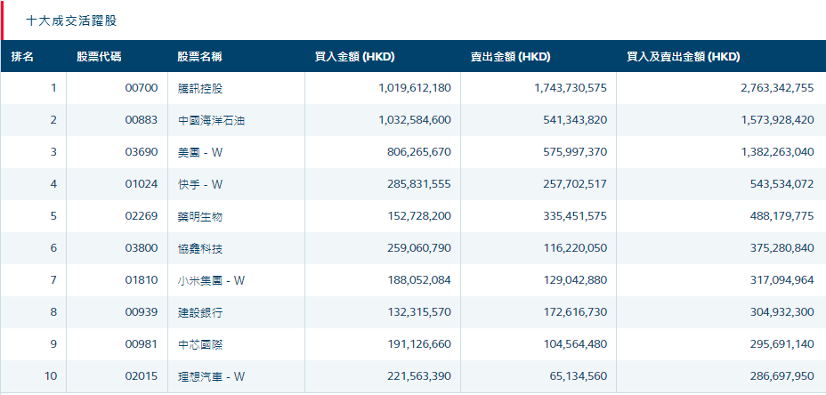Click total amount 543,534,072
The image size is (826, 395).
click(781, 184)
